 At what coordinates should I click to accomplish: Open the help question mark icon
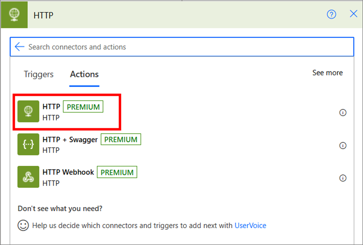[331, 14]
